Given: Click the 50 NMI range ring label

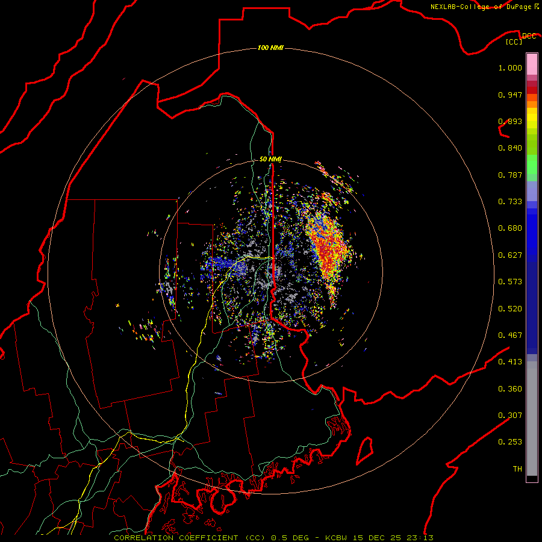Looking at the screenshot, I should pyautogui.click(x=270, y=159).
